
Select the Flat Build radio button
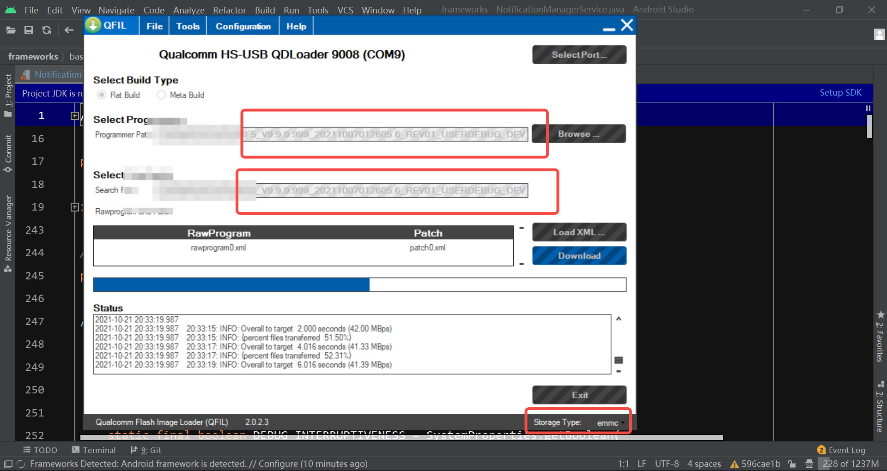(x=102, y=95)
